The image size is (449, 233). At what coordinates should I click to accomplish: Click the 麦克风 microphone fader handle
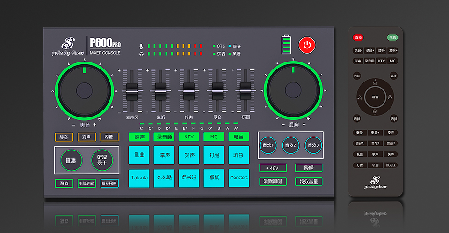132,91
